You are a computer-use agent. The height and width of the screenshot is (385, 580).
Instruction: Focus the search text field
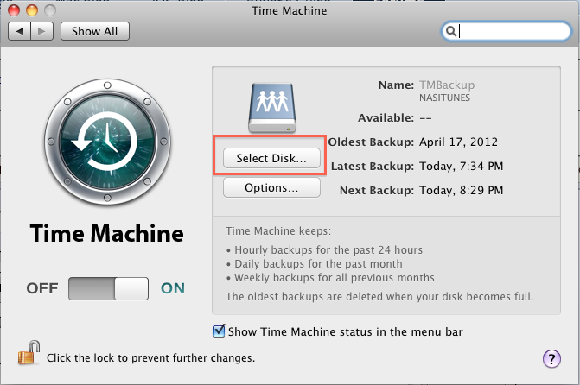(x=508, y=31)
